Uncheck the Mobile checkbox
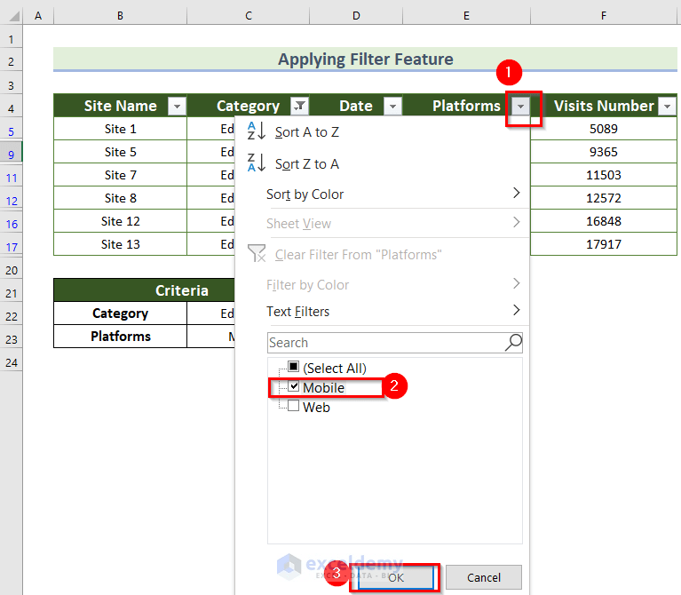 click(294, 386)
